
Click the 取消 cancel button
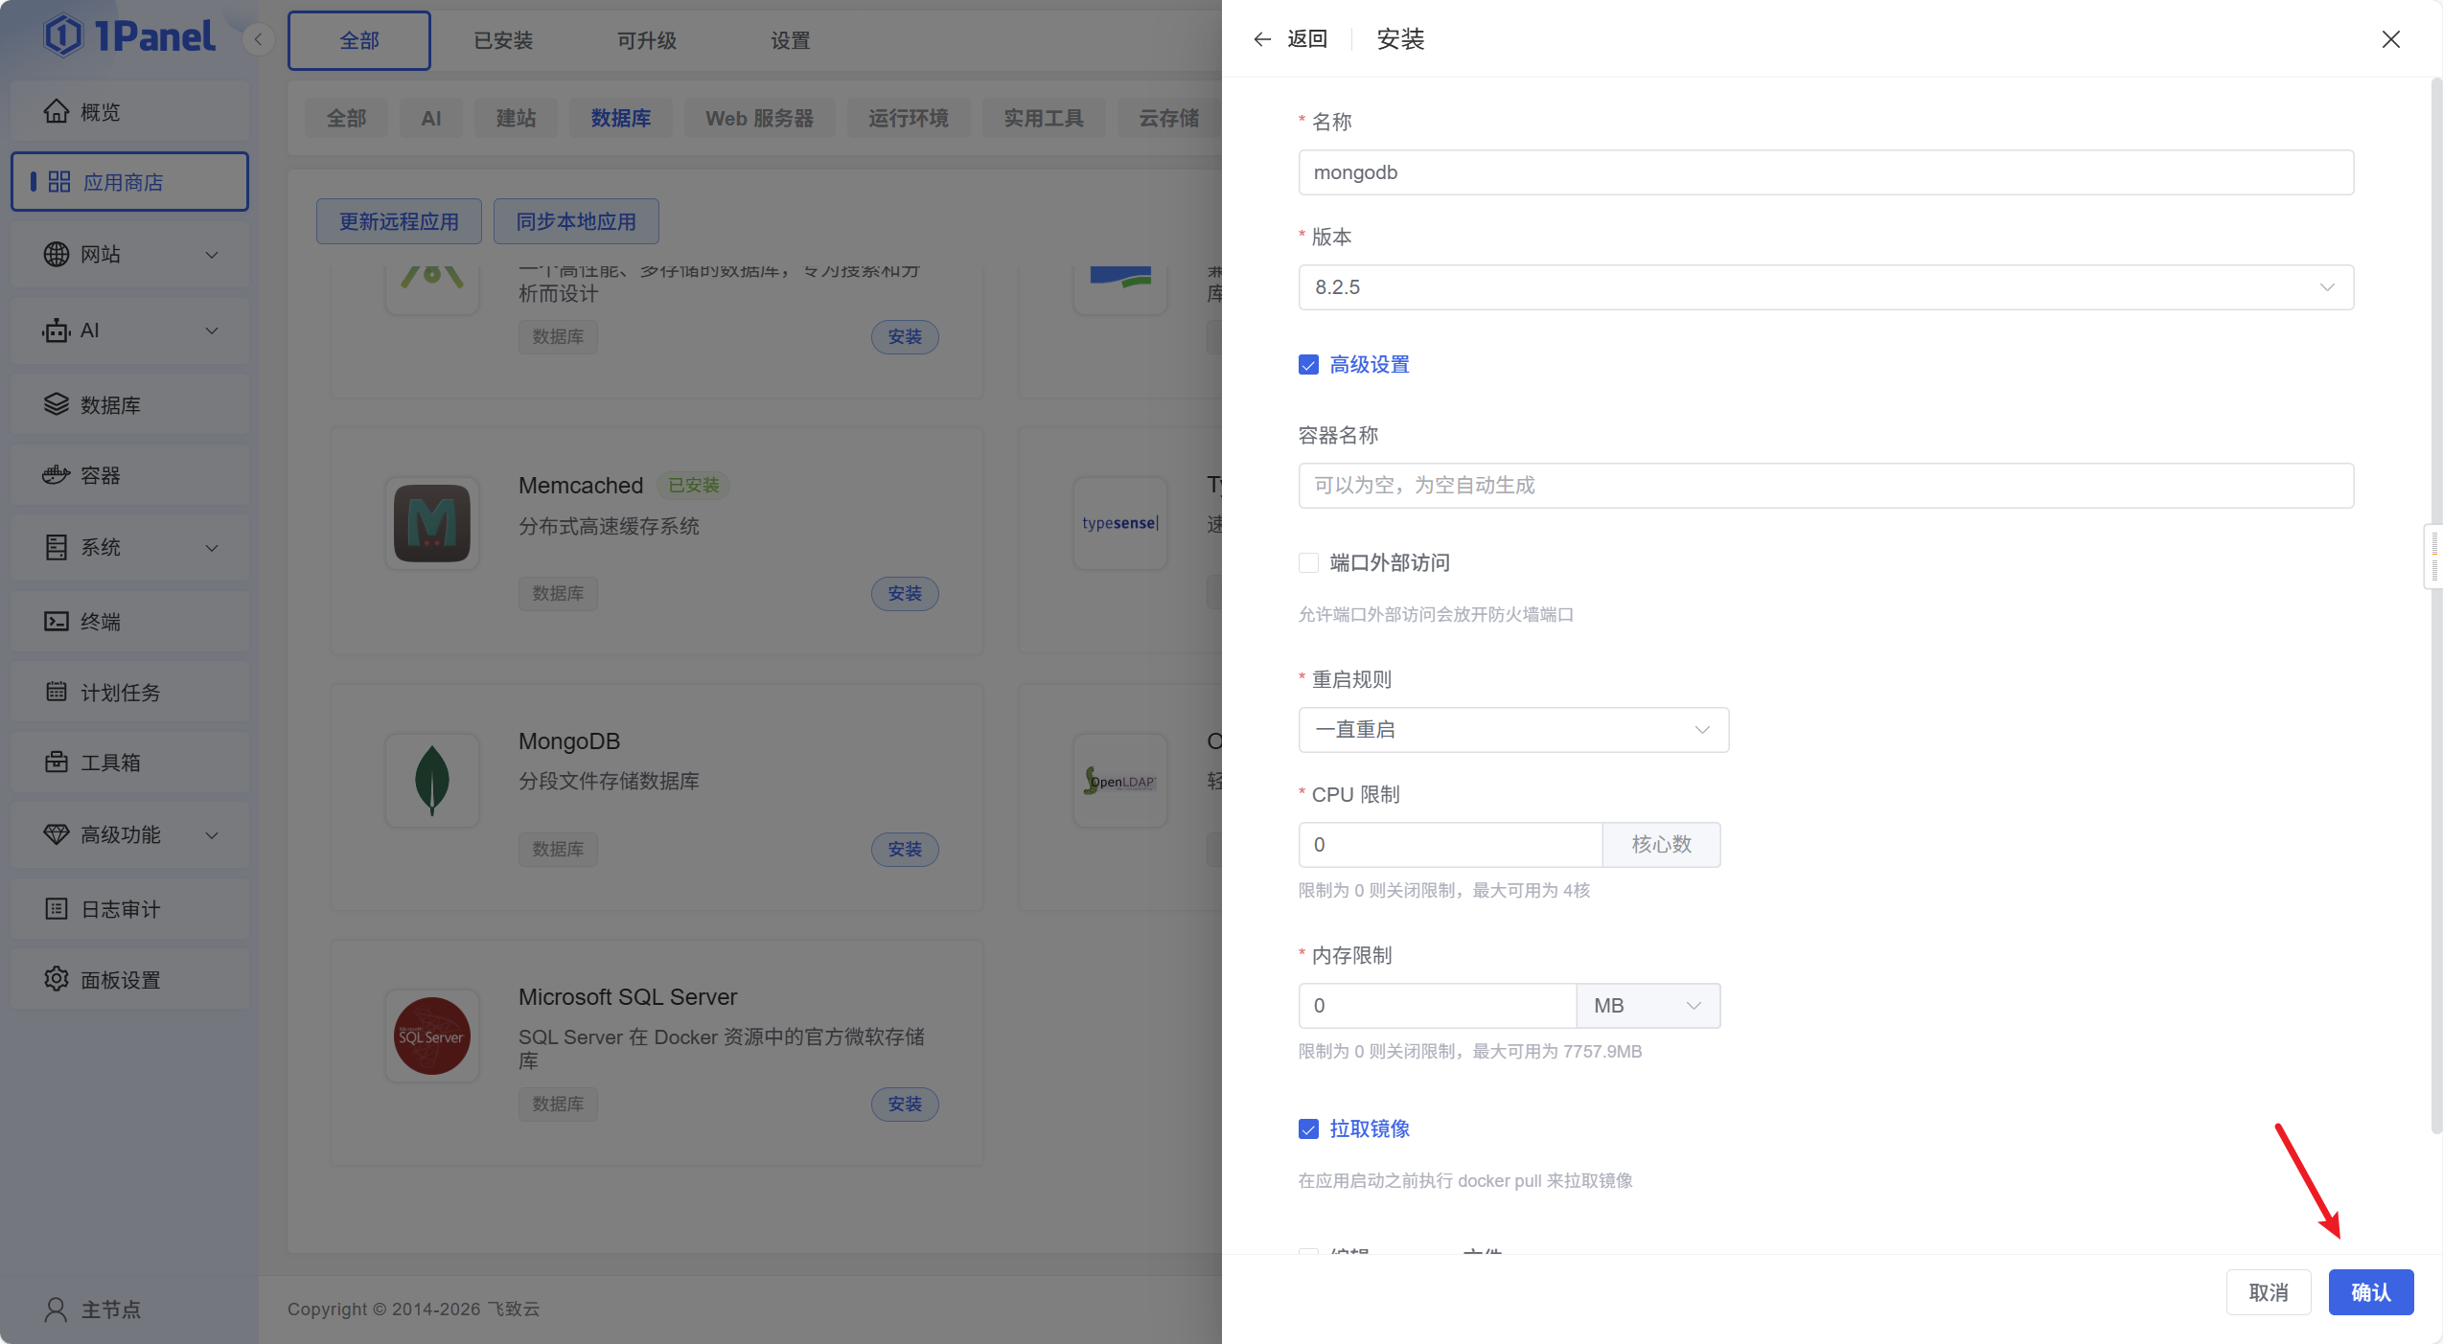click(x=2268, y=1292)
